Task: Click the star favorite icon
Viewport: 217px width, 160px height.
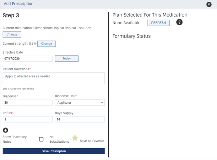Action: (75, 138)
